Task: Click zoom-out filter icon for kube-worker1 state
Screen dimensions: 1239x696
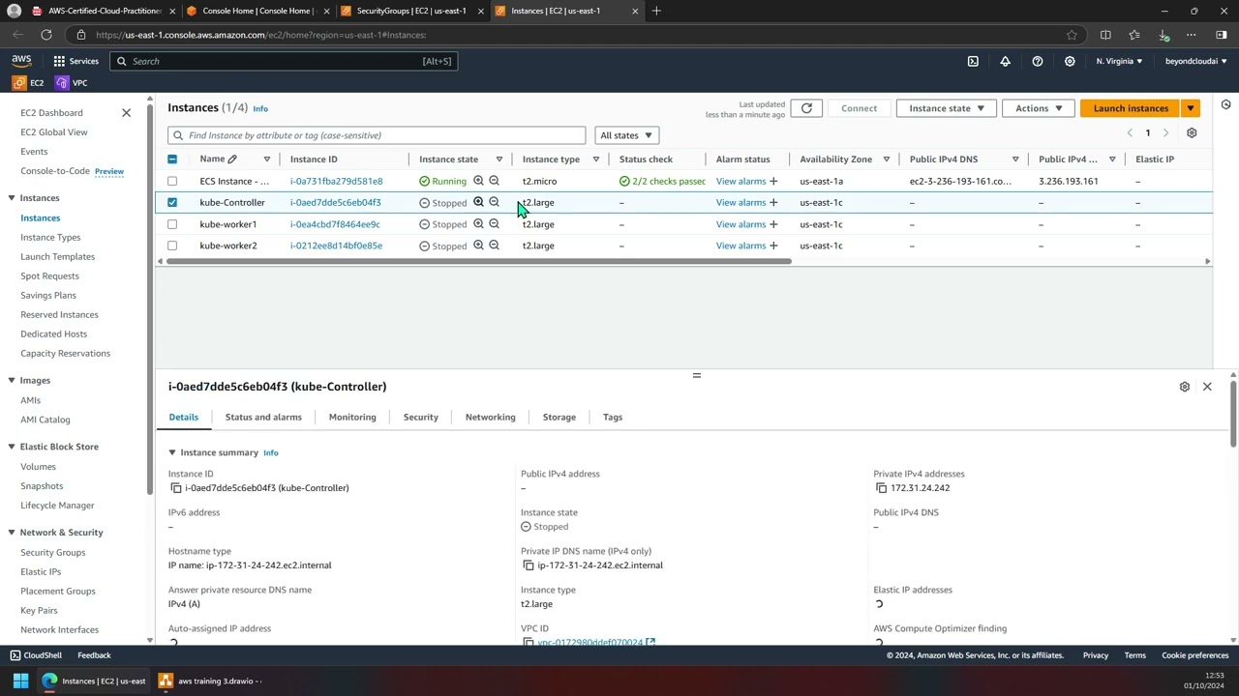Action: click(x=494, y=224)
